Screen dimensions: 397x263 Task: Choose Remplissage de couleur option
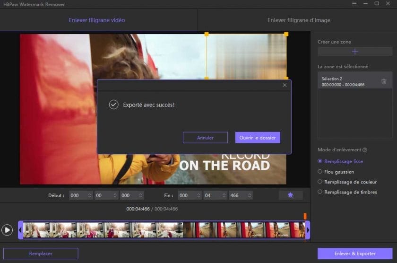tap(320, 182)
